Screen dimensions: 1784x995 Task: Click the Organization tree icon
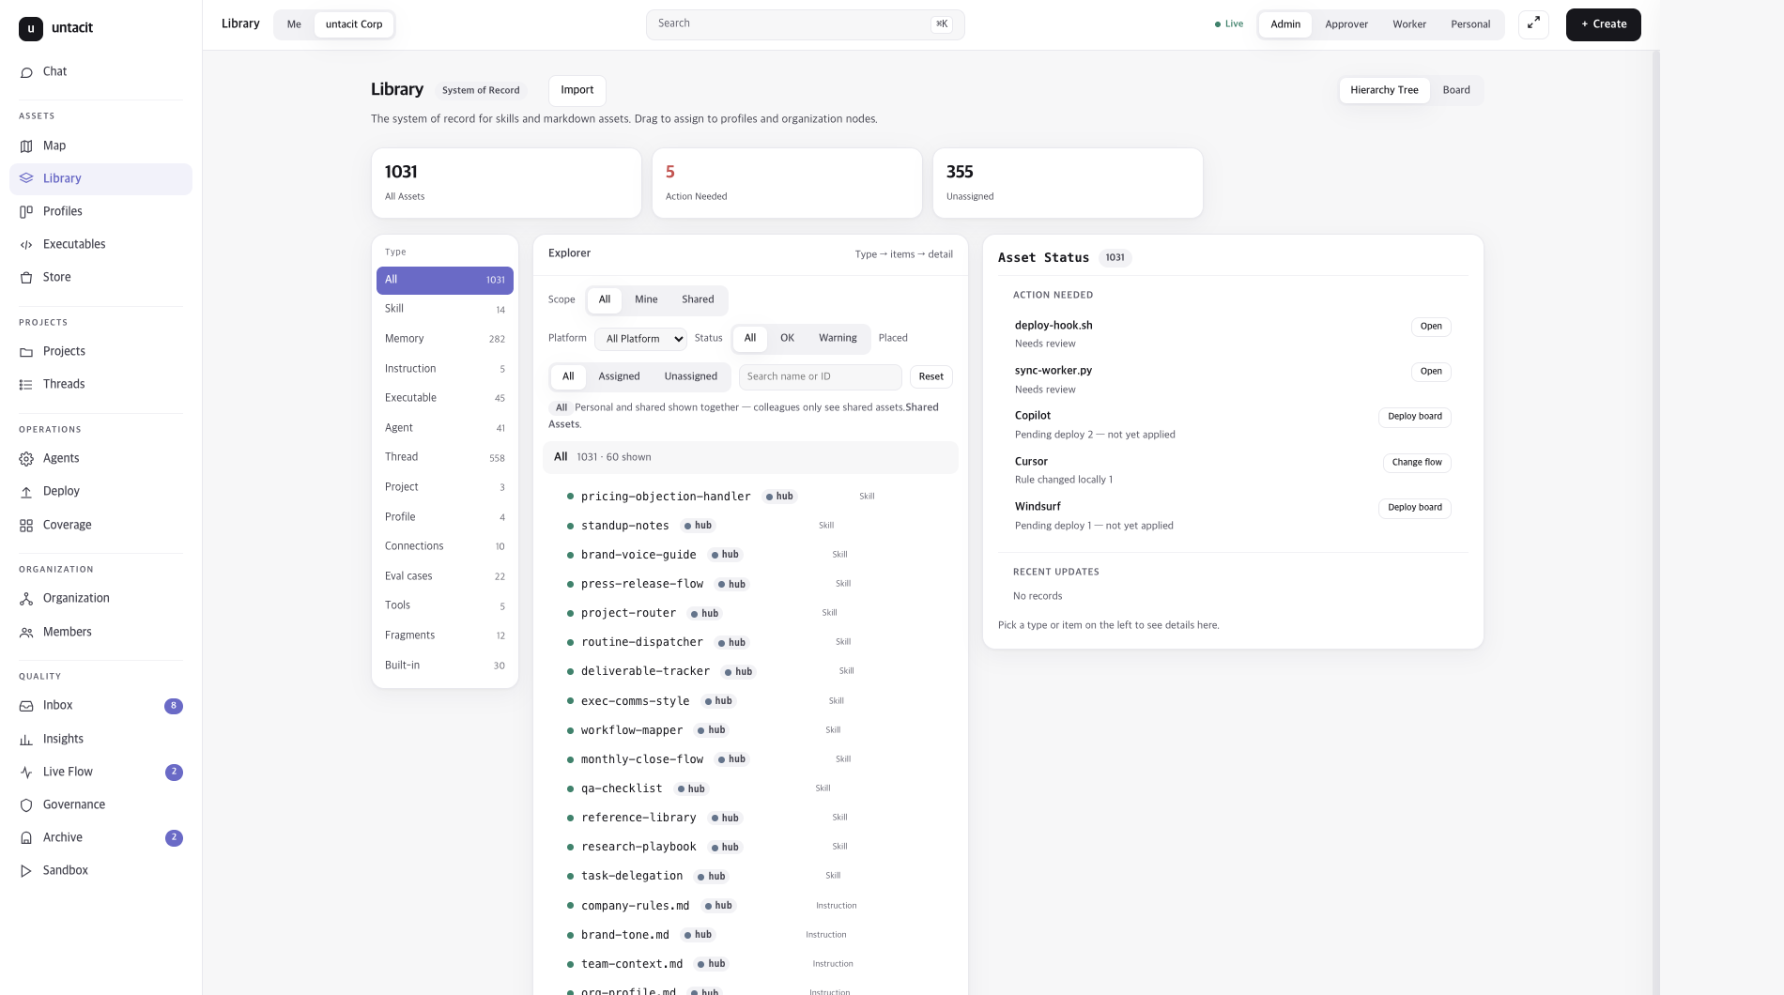(x=26, y=599)
